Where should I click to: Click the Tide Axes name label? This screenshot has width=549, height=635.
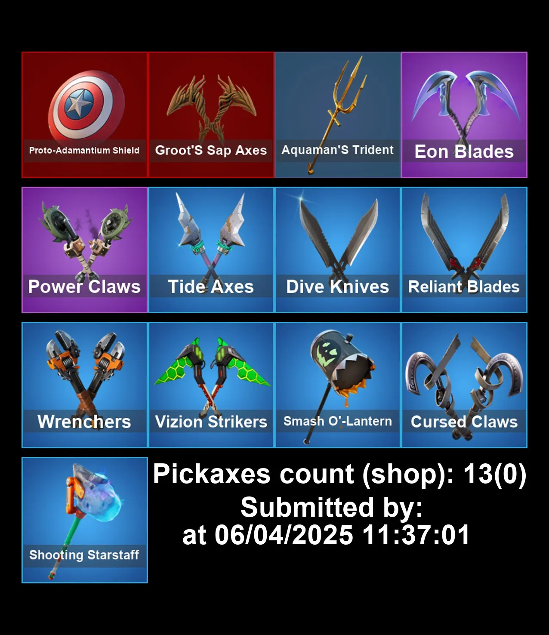[x=211, y=287]
